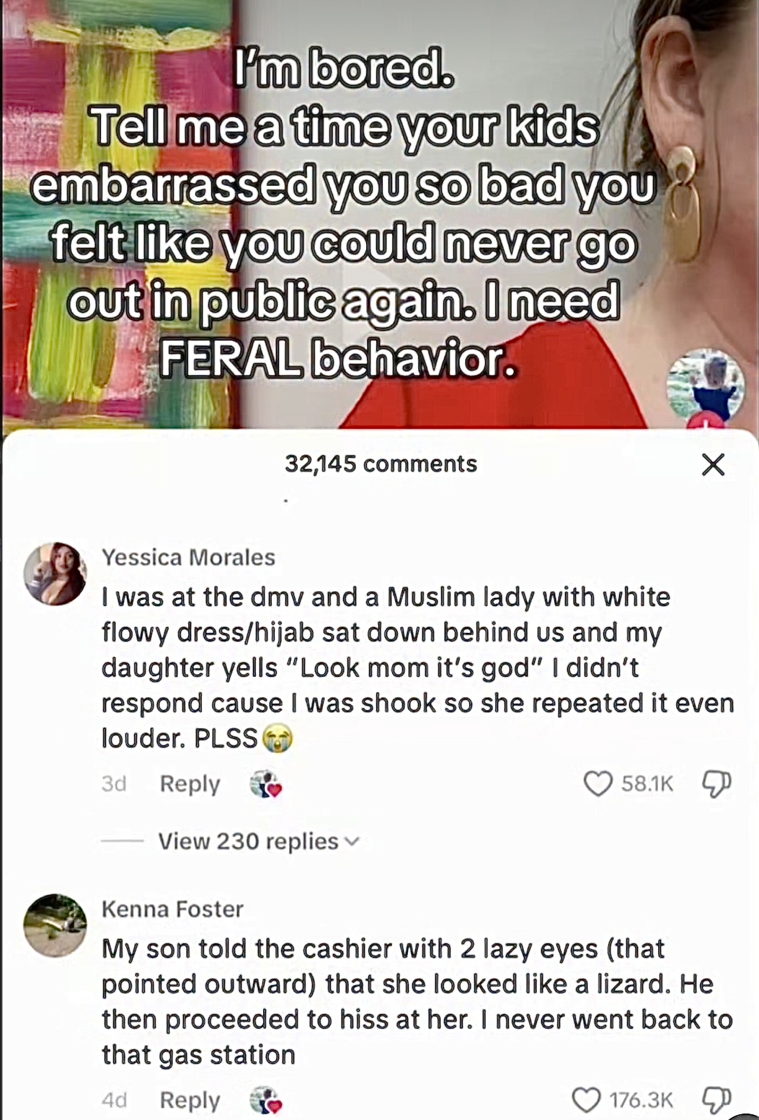759x1120 pixels.
Task: Follow creator via red plus badge
Action: click(706, 423)
